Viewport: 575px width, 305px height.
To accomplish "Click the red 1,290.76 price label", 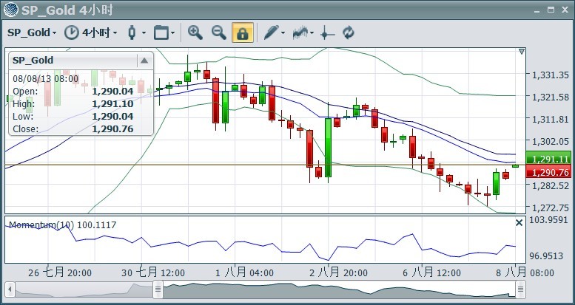I will coord(548,171).
